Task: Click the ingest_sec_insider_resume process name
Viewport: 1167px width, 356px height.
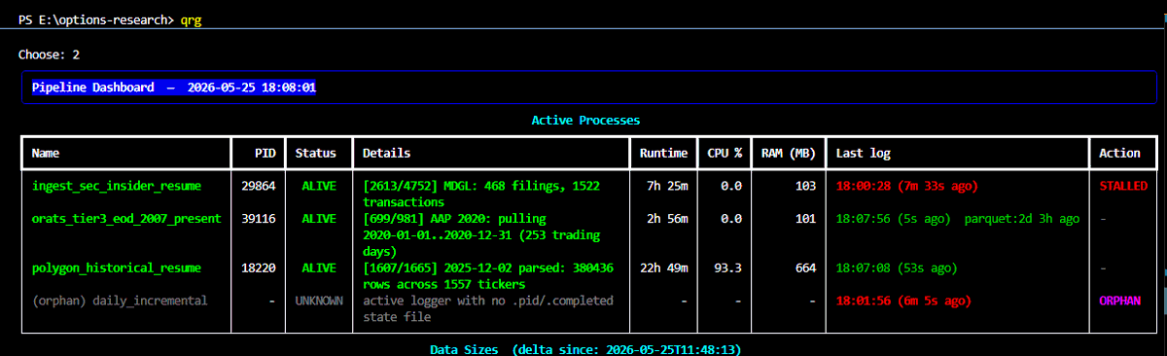Action: (117, 185)
